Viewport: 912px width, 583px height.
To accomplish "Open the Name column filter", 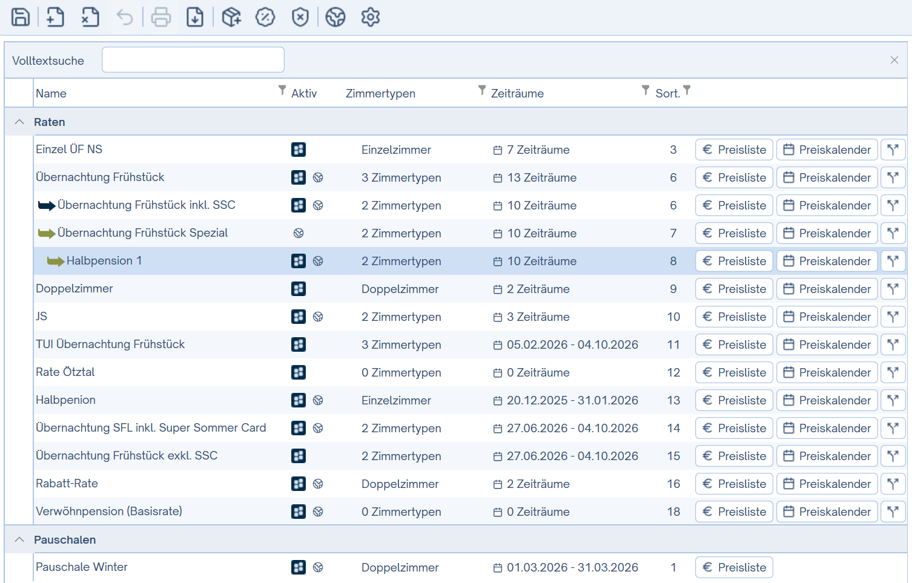I will point(282,90).
